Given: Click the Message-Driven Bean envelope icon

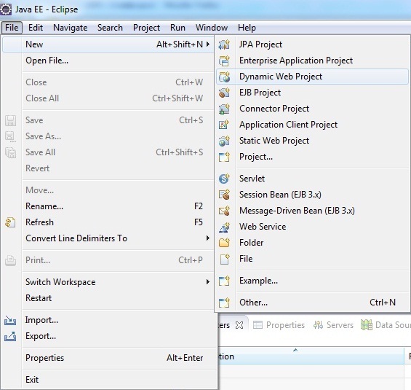Looking at the screenshot, I should 224,211.
